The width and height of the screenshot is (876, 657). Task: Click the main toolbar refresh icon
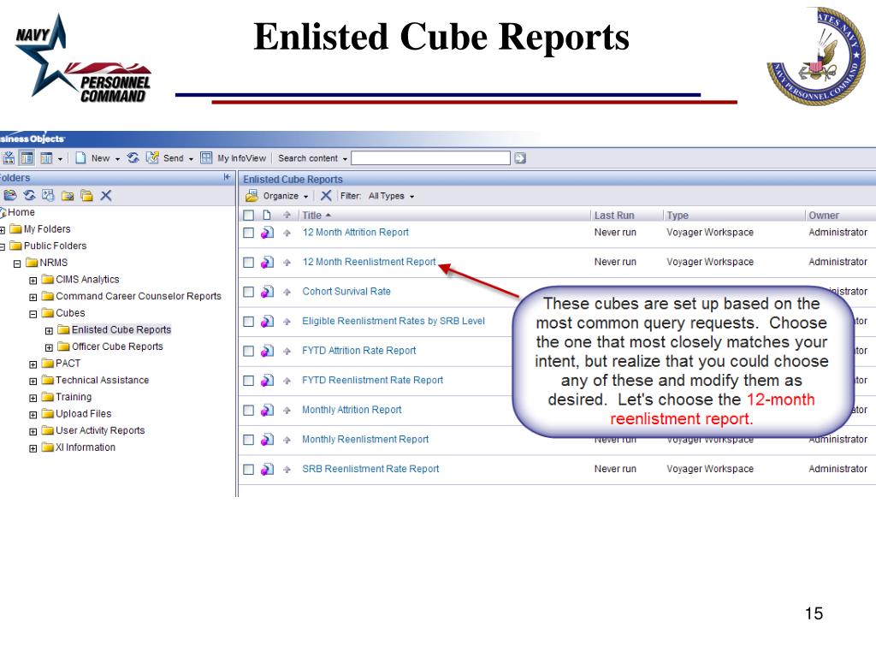pos(133,158)
